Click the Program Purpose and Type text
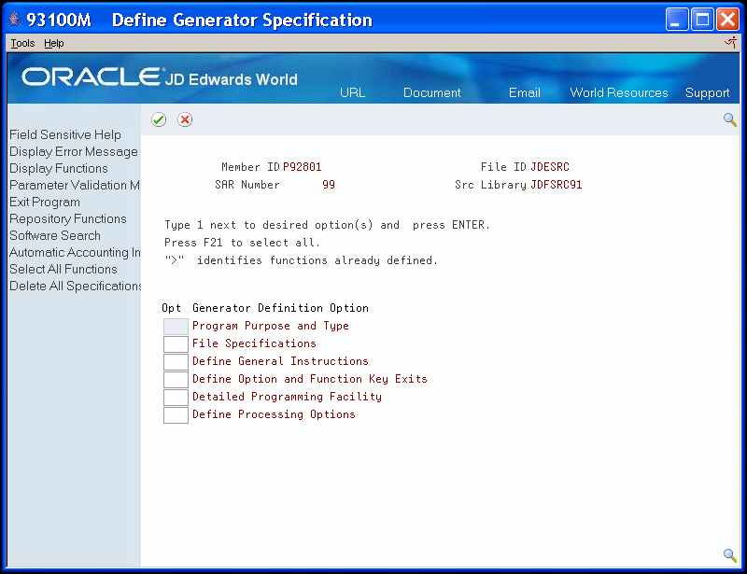The image size is (747, 574). click(271, 326)
